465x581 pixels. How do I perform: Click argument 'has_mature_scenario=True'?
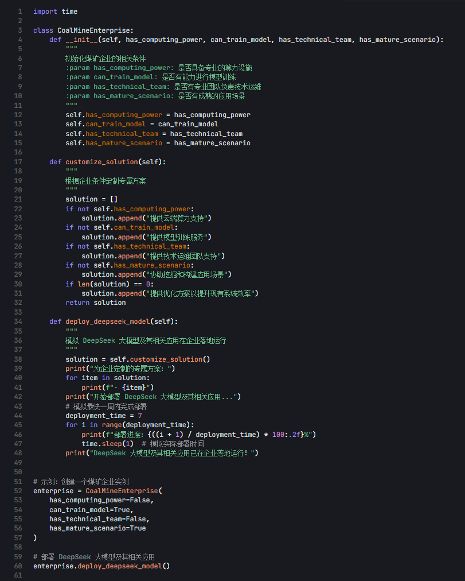(97, 528)
